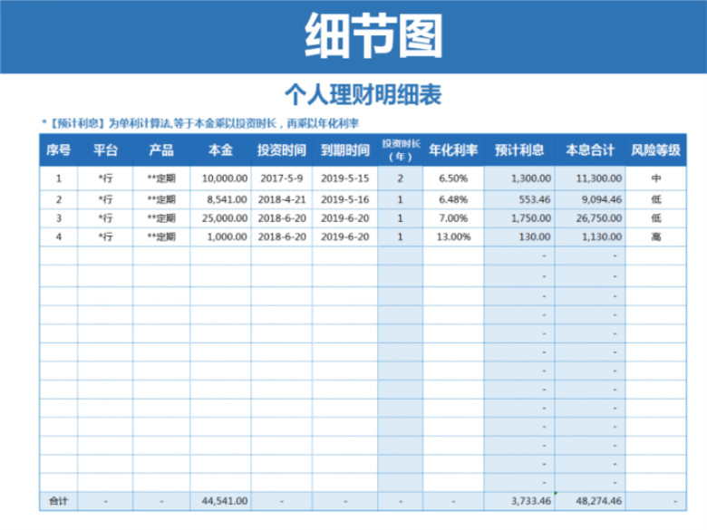Select principal cell 25,000.00

click(x=220, y=218)
